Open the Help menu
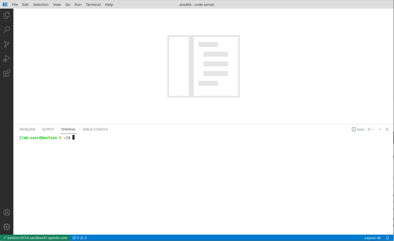 tap(109, 4)
